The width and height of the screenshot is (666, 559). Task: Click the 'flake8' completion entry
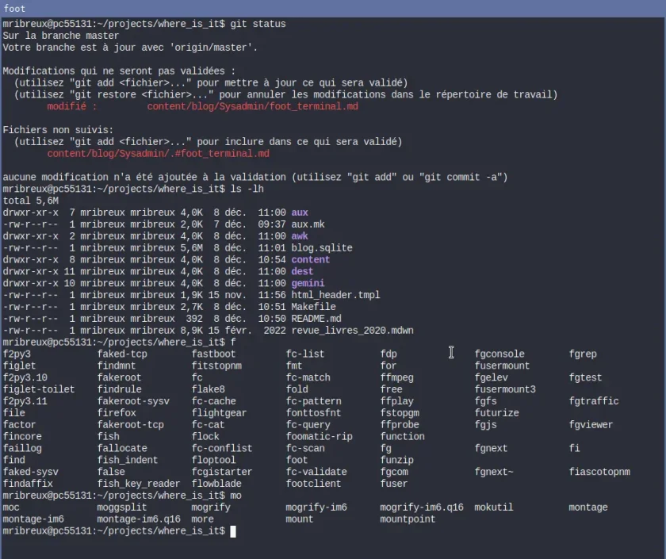[x=208, y=389]
